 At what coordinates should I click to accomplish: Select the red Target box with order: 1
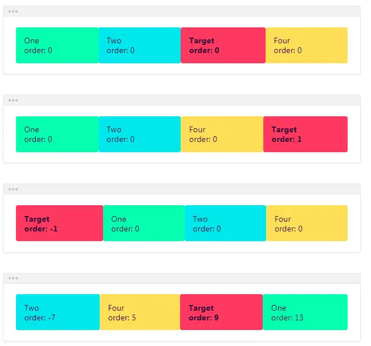tap(305, 134)
